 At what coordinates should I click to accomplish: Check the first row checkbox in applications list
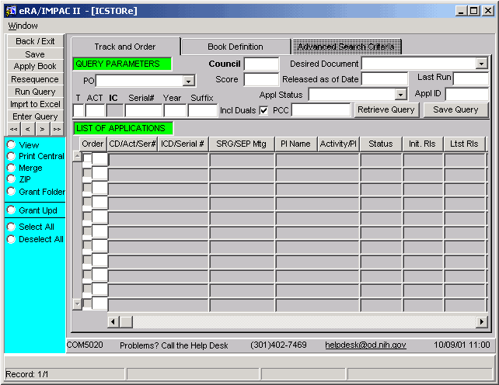pos(87,158)
